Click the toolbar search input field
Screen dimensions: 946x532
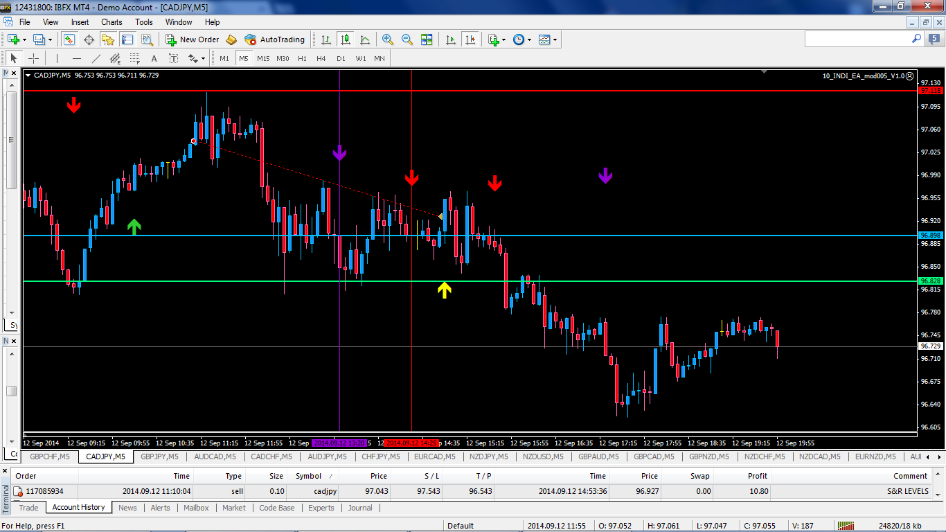coord(857,39)
